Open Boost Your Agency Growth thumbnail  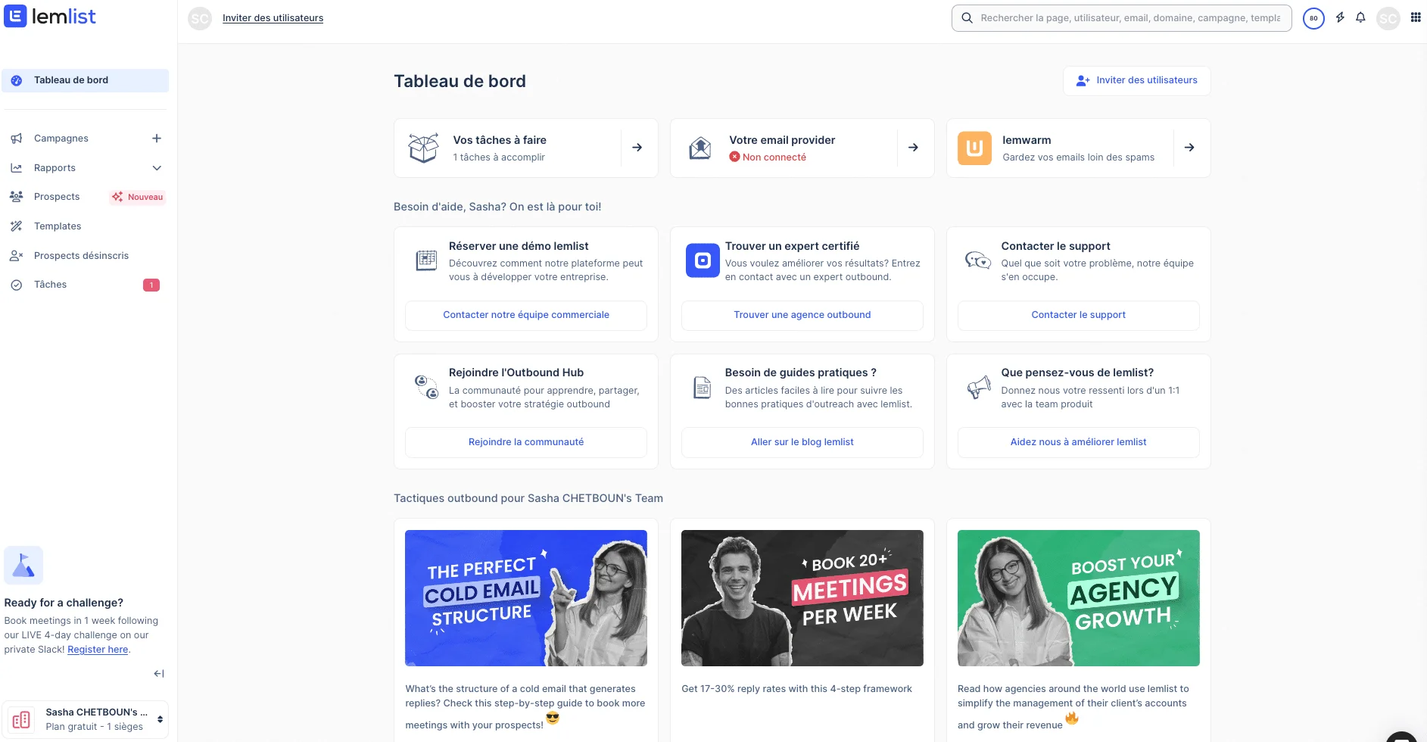1079,598
